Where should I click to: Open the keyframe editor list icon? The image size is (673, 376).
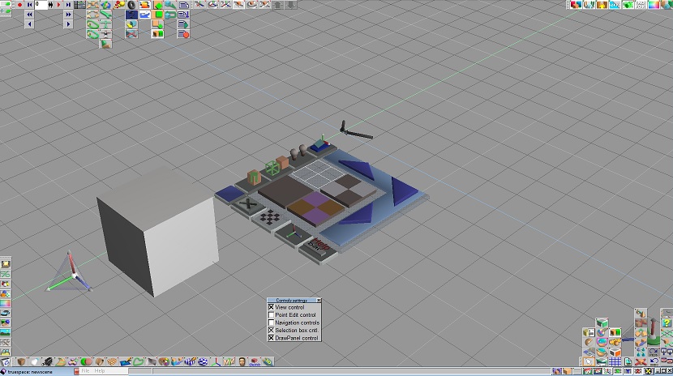click(79, 5)
